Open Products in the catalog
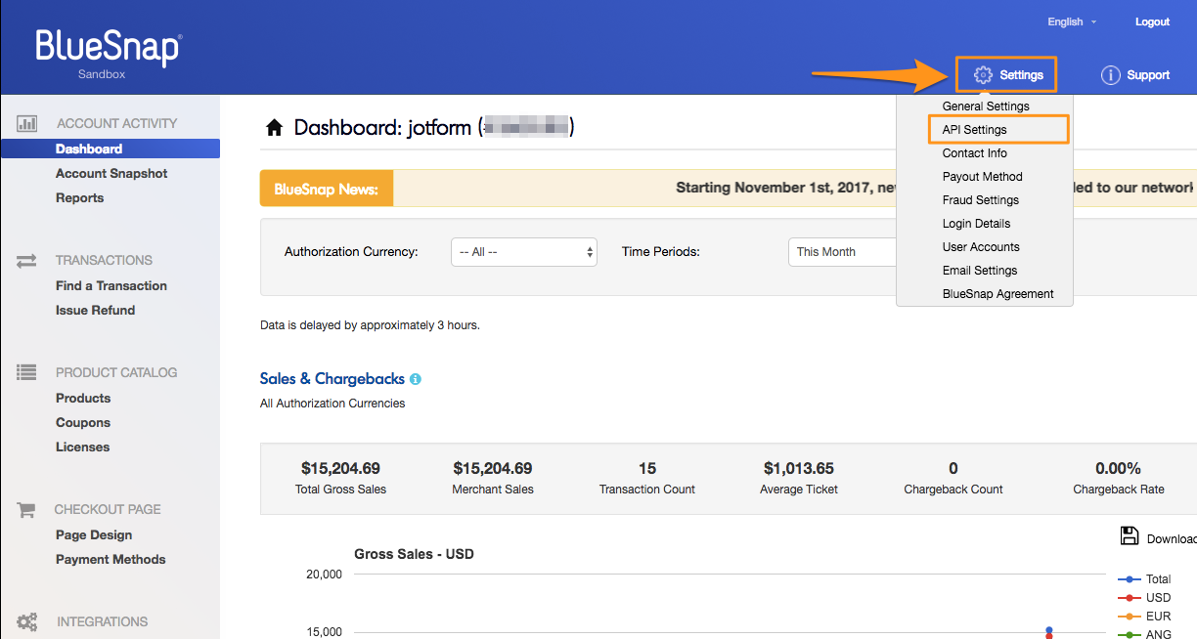This screenshot has height=639, width=1197. click(83, 398)
